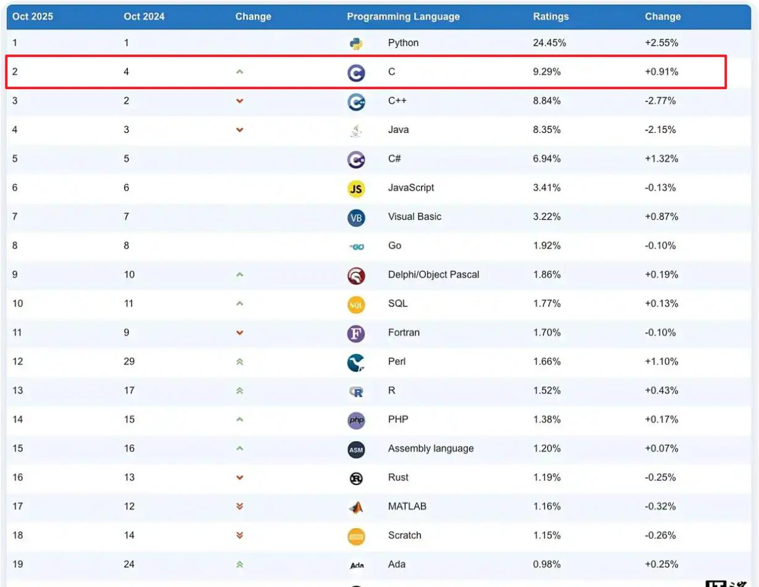Viewport: 759px width, 587px height.
Task: Click the Programming Language column header
Action: pyautogui.click(x=403, y=17)
